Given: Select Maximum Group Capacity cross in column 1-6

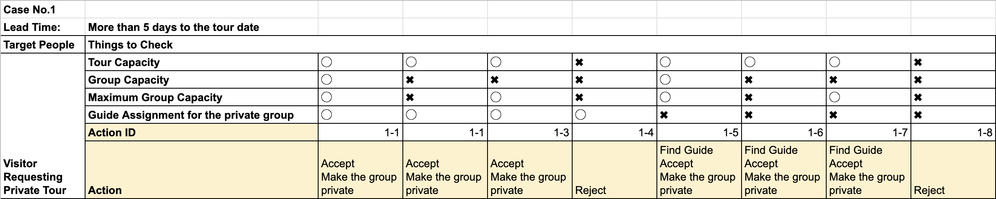Looking at the screenshot, I should coord(749,97).
